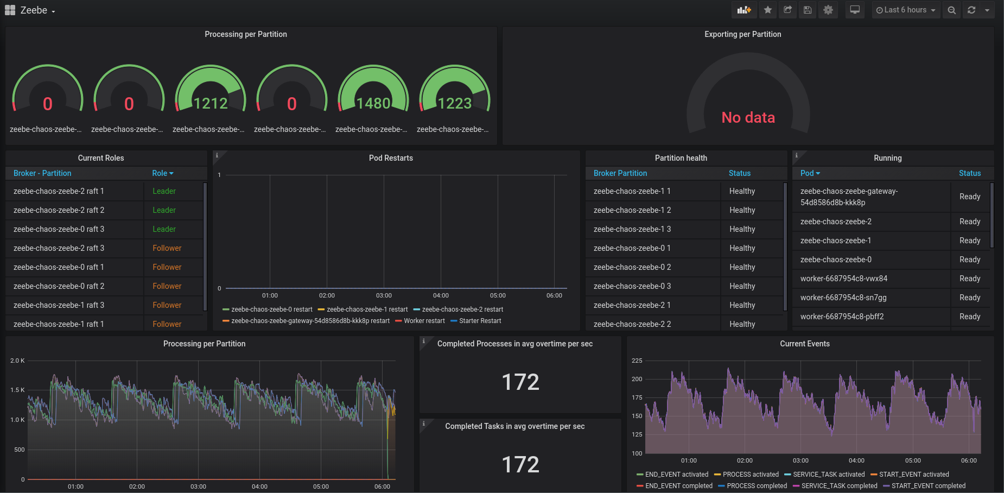Open dashboard settings gear

828,10
